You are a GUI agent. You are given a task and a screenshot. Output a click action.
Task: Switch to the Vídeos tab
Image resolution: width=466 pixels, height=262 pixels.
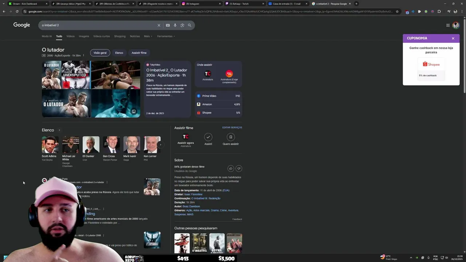[70, 36]
